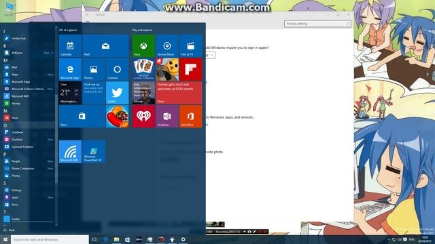
Task: Open Maps from the app list
Action: pos(29,75)
